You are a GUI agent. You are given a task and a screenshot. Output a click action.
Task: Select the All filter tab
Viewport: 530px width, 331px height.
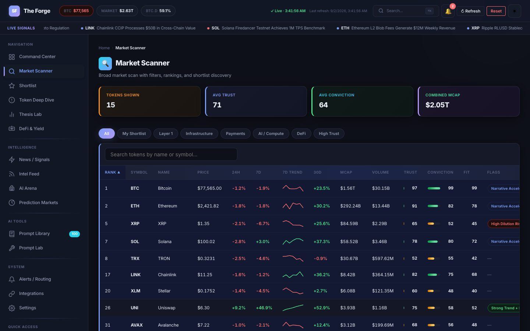tap(107, 134)
